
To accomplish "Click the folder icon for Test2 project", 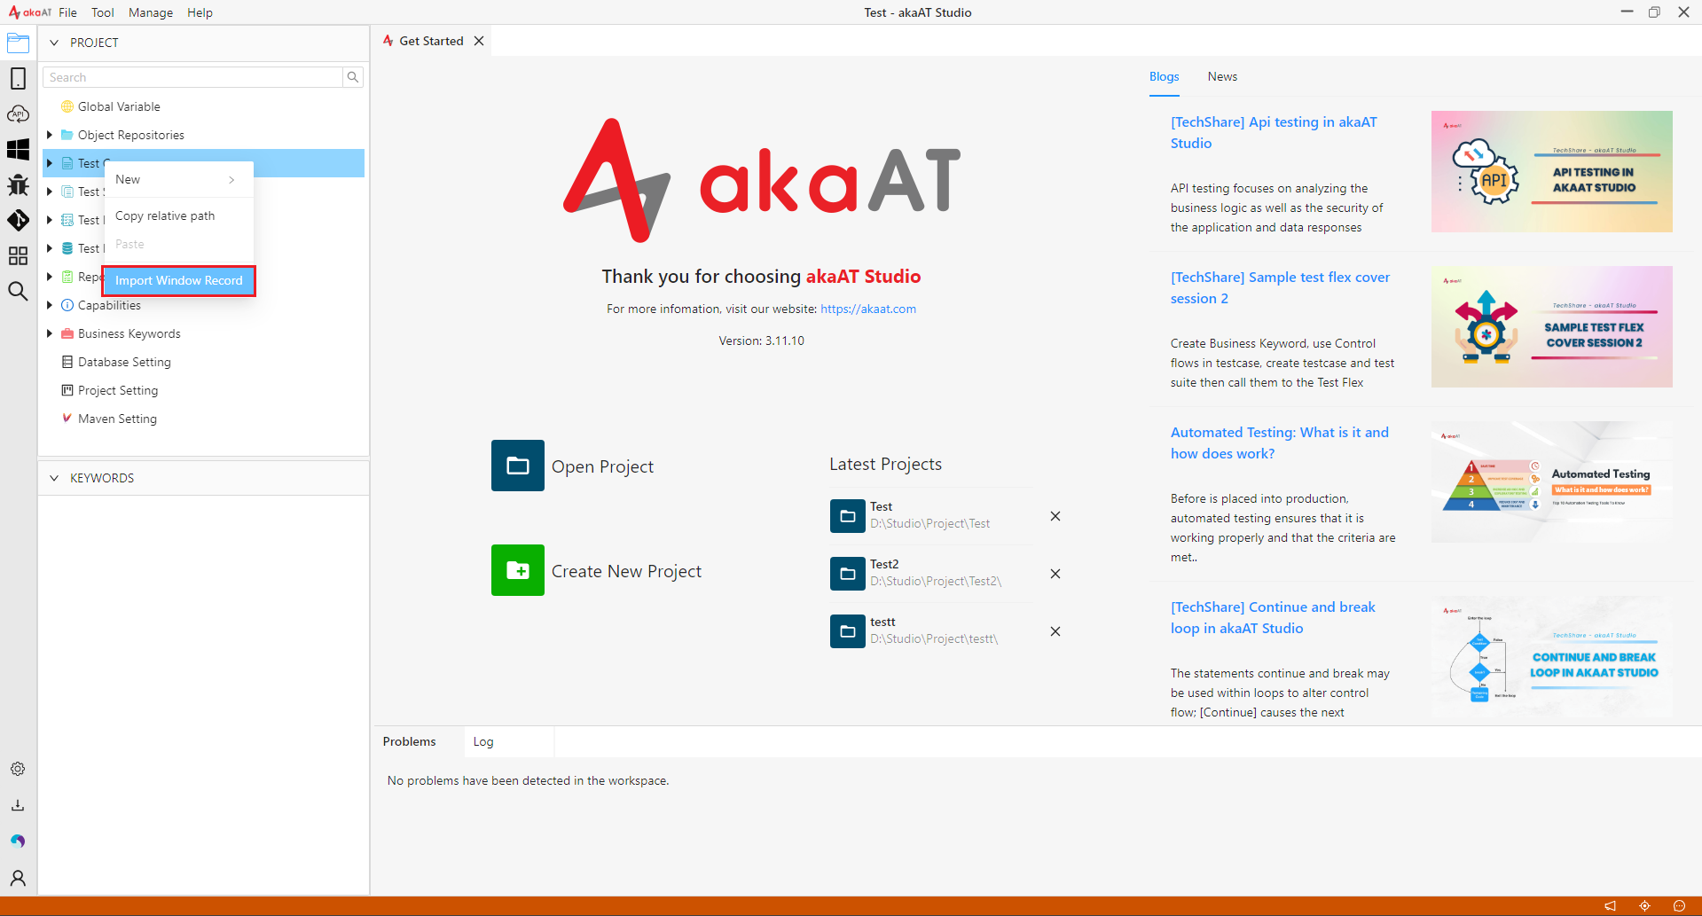I will [x=848, y=573].
